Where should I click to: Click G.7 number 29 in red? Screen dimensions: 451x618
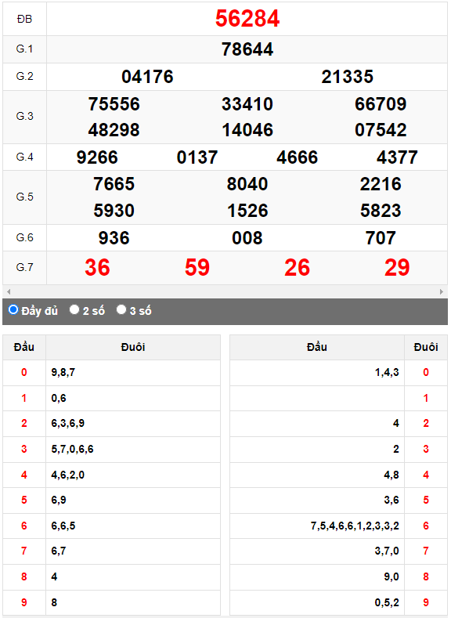[x=397, y=268]
